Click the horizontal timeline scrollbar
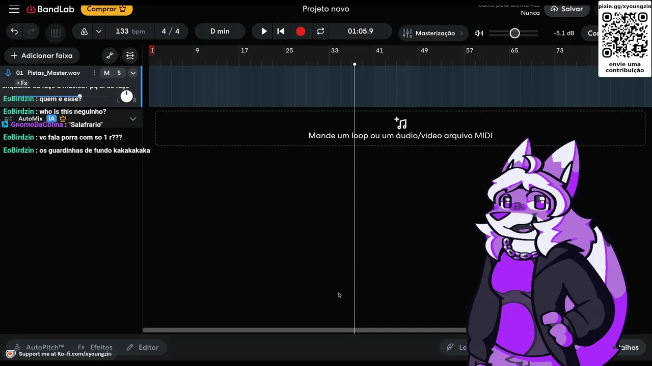Image resolution: width=652 pixels, height=366 pixels. [x=304, y=330]
